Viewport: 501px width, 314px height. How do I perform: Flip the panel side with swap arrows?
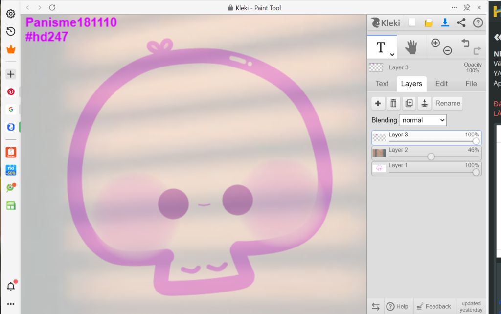tap(376, 307)
